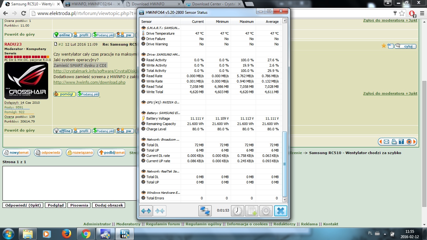
Task: Click the cytuj quote button
Action: pos(405,46)
